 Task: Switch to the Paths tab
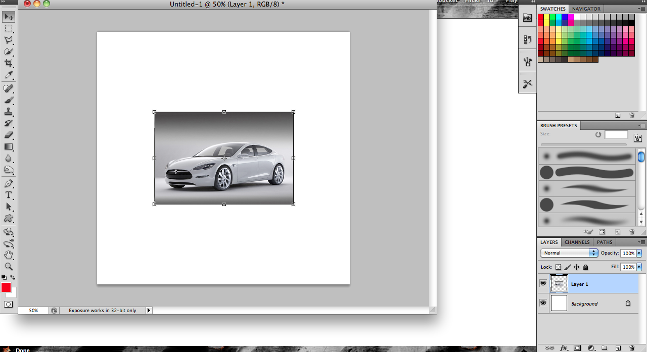point(605,242)
